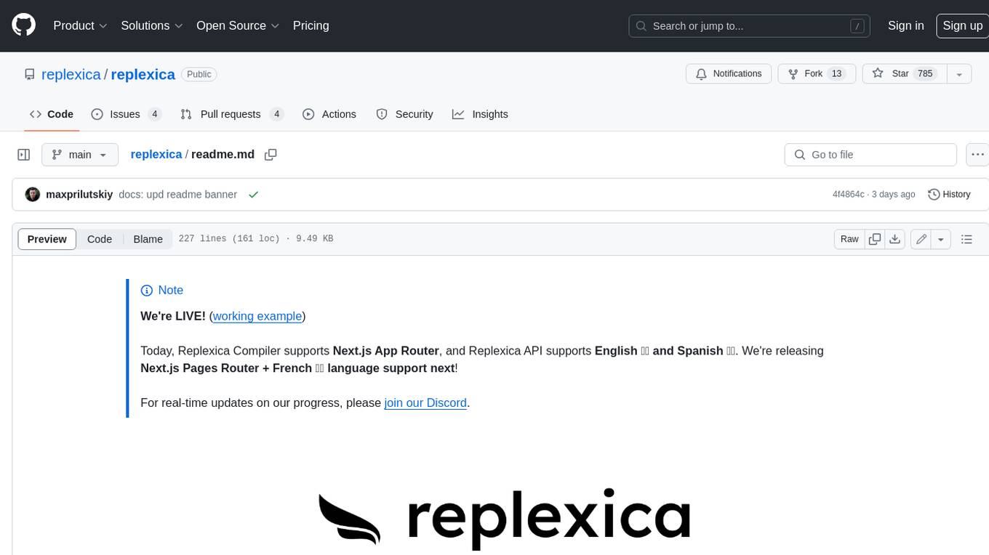
Task: Select the Preview view
Action: point(47,239)
